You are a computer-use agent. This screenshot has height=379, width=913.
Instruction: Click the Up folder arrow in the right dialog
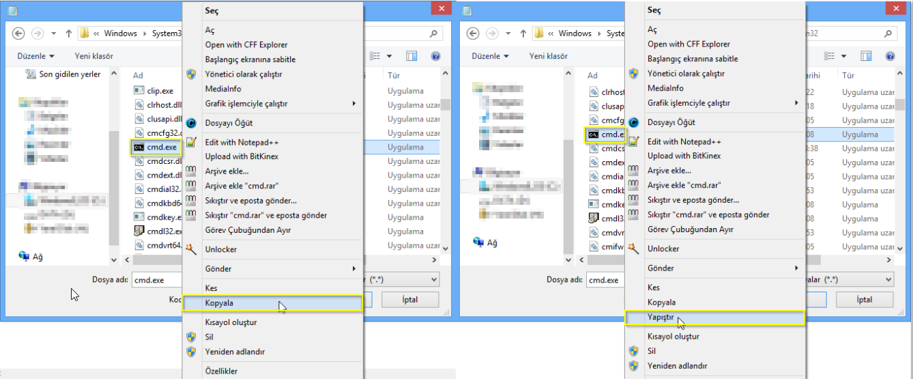(x=523, y=33)
